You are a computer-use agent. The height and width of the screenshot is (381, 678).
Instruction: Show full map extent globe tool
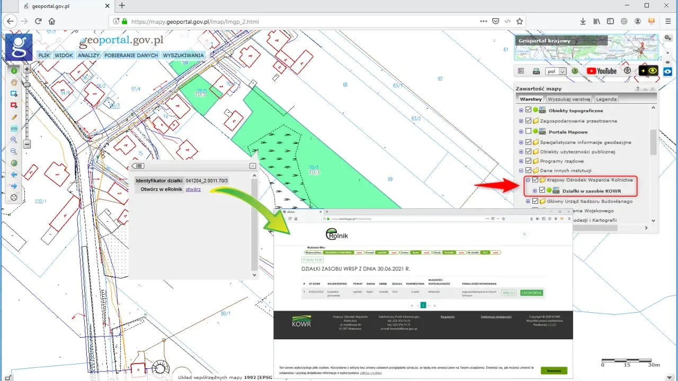tap(14, 163)
